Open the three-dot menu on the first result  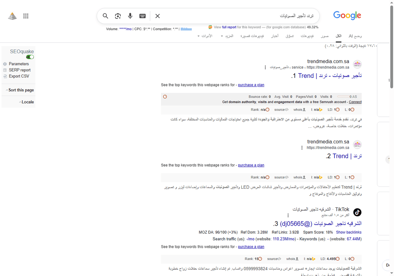pyautogui.click(x=265, y=67)
